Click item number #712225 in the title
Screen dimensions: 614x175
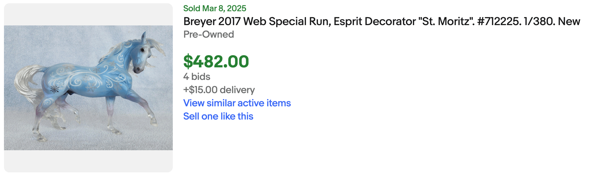498,21
